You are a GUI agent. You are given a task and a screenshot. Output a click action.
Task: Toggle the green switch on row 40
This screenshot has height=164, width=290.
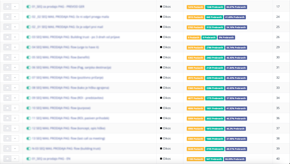(x=28, y=159)
